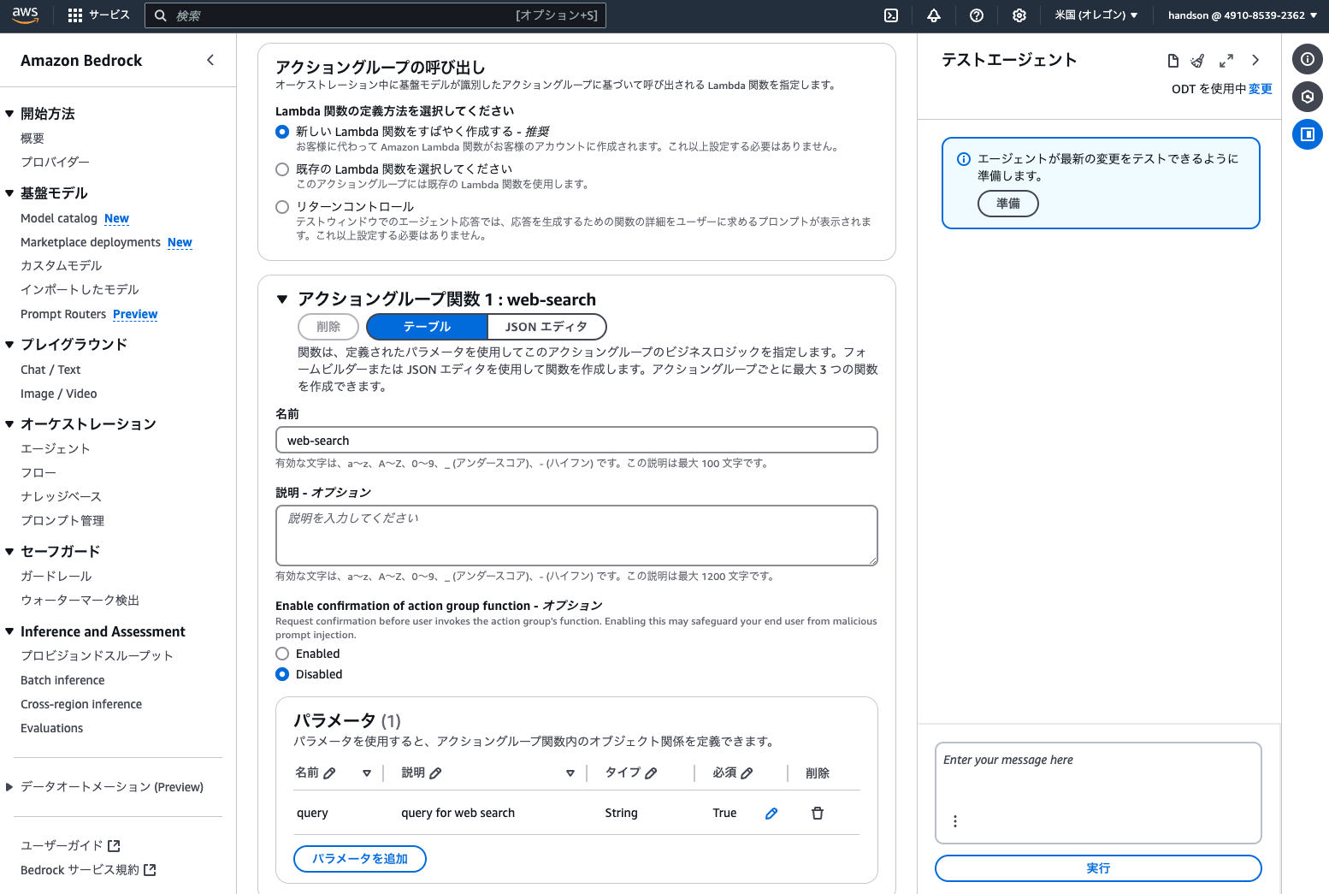Delete the query parameter with the trash icon
This screenshot has height=894, width=1329.
818,813
